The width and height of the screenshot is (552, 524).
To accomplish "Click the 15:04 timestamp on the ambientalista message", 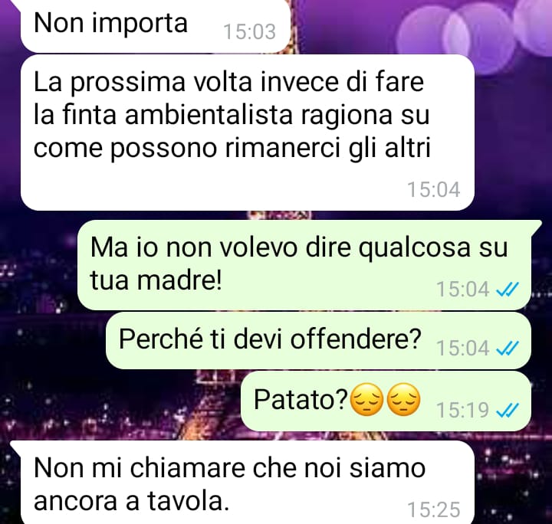I will (x=434, y=189).
